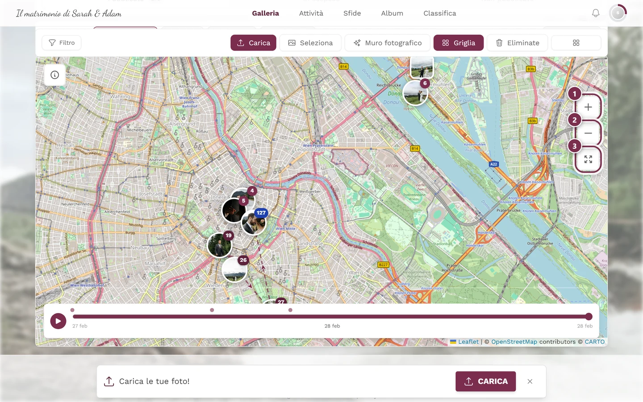Open the 19-photo map cluster
Viewport: 643px width, 402px height.
pyautogui.click(x=220, y=245)
